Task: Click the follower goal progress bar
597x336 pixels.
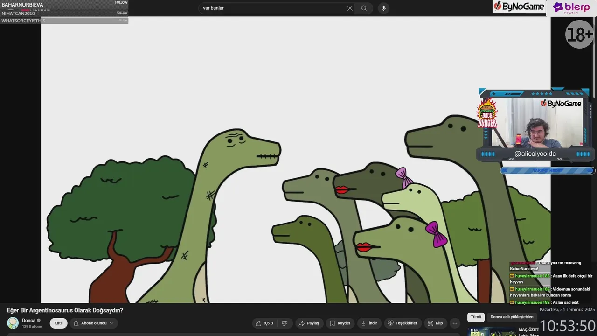Action: tap(548, 170)
